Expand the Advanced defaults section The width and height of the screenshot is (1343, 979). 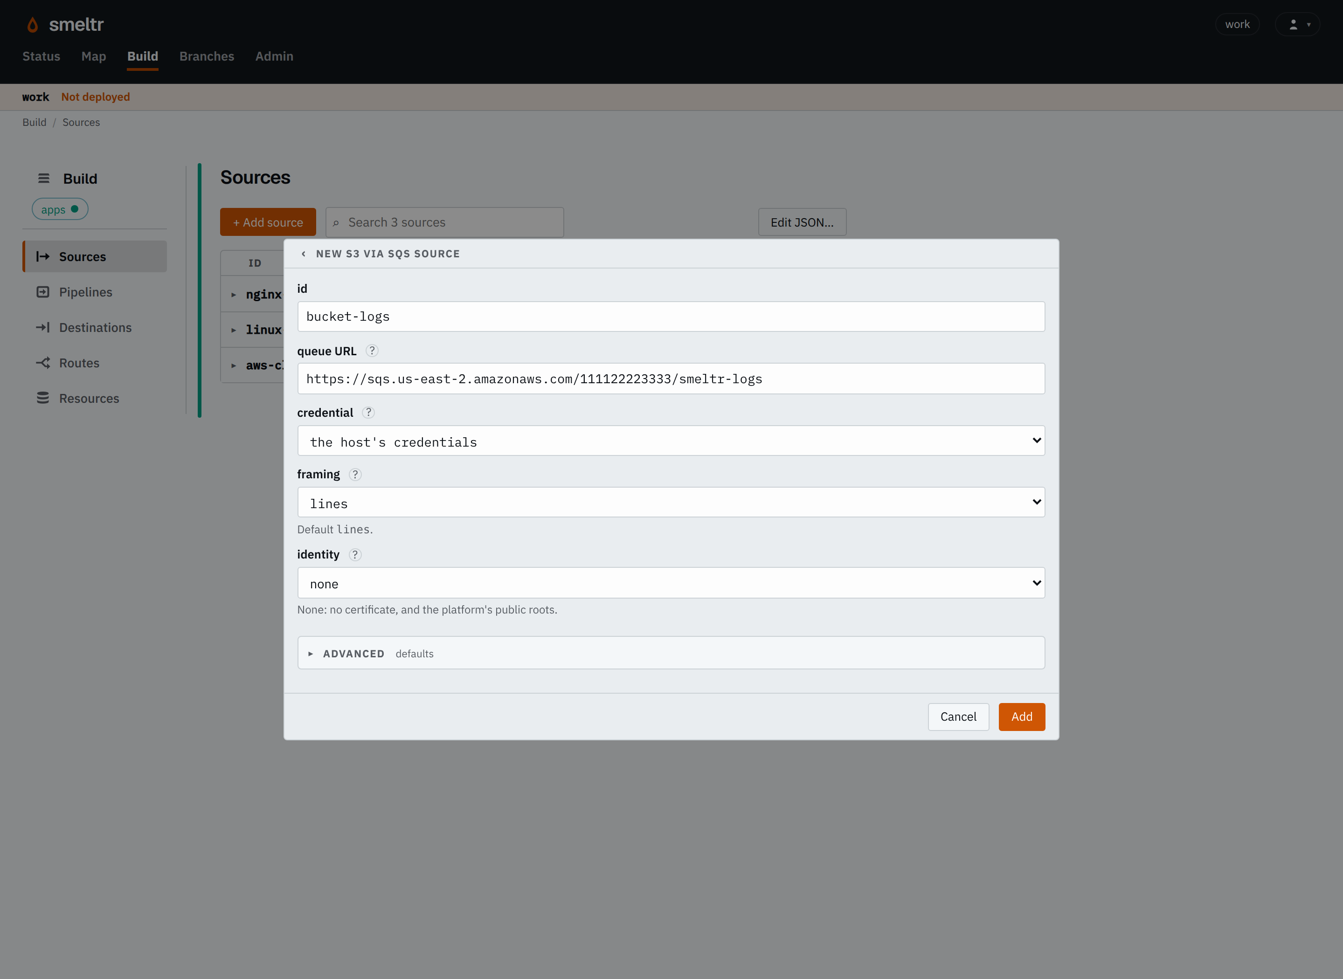click(x=671, y=653)
